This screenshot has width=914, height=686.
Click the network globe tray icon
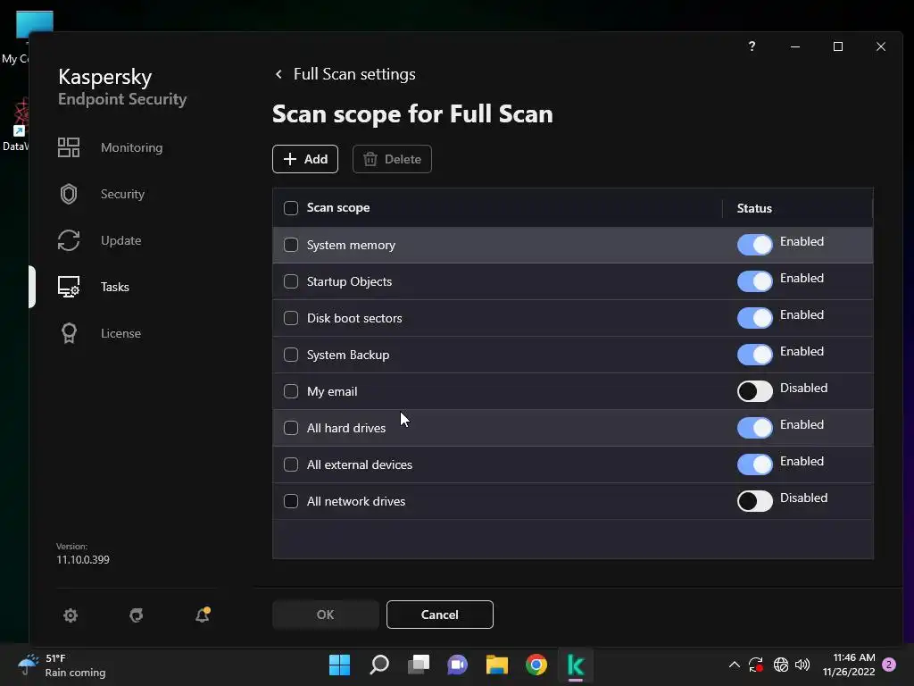(780, 665)
